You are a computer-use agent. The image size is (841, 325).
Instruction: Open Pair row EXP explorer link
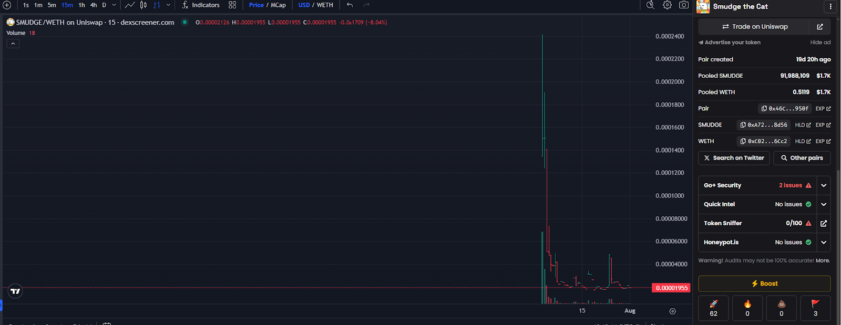click(x=823, y=109)
